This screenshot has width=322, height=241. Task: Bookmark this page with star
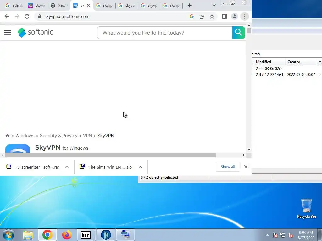pos(212,16)
